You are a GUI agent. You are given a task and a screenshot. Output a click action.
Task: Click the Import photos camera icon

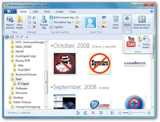(x=10, y=20)
